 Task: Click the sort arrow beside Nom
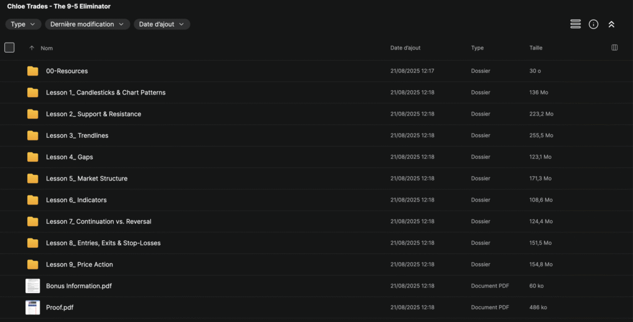(x=32, y=48)
